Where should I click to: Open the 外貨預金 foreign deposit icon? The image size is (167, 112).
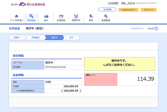pyautogui.click(x=61, y=16)
